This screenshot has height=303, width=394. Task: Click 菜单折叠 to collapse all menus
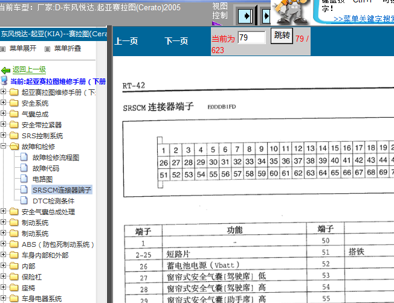click(x=68, y=48)
